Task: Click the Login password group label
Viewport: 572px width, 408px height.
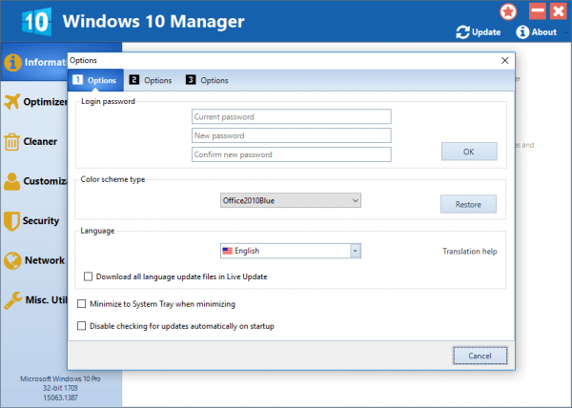Action: [108, 101]
